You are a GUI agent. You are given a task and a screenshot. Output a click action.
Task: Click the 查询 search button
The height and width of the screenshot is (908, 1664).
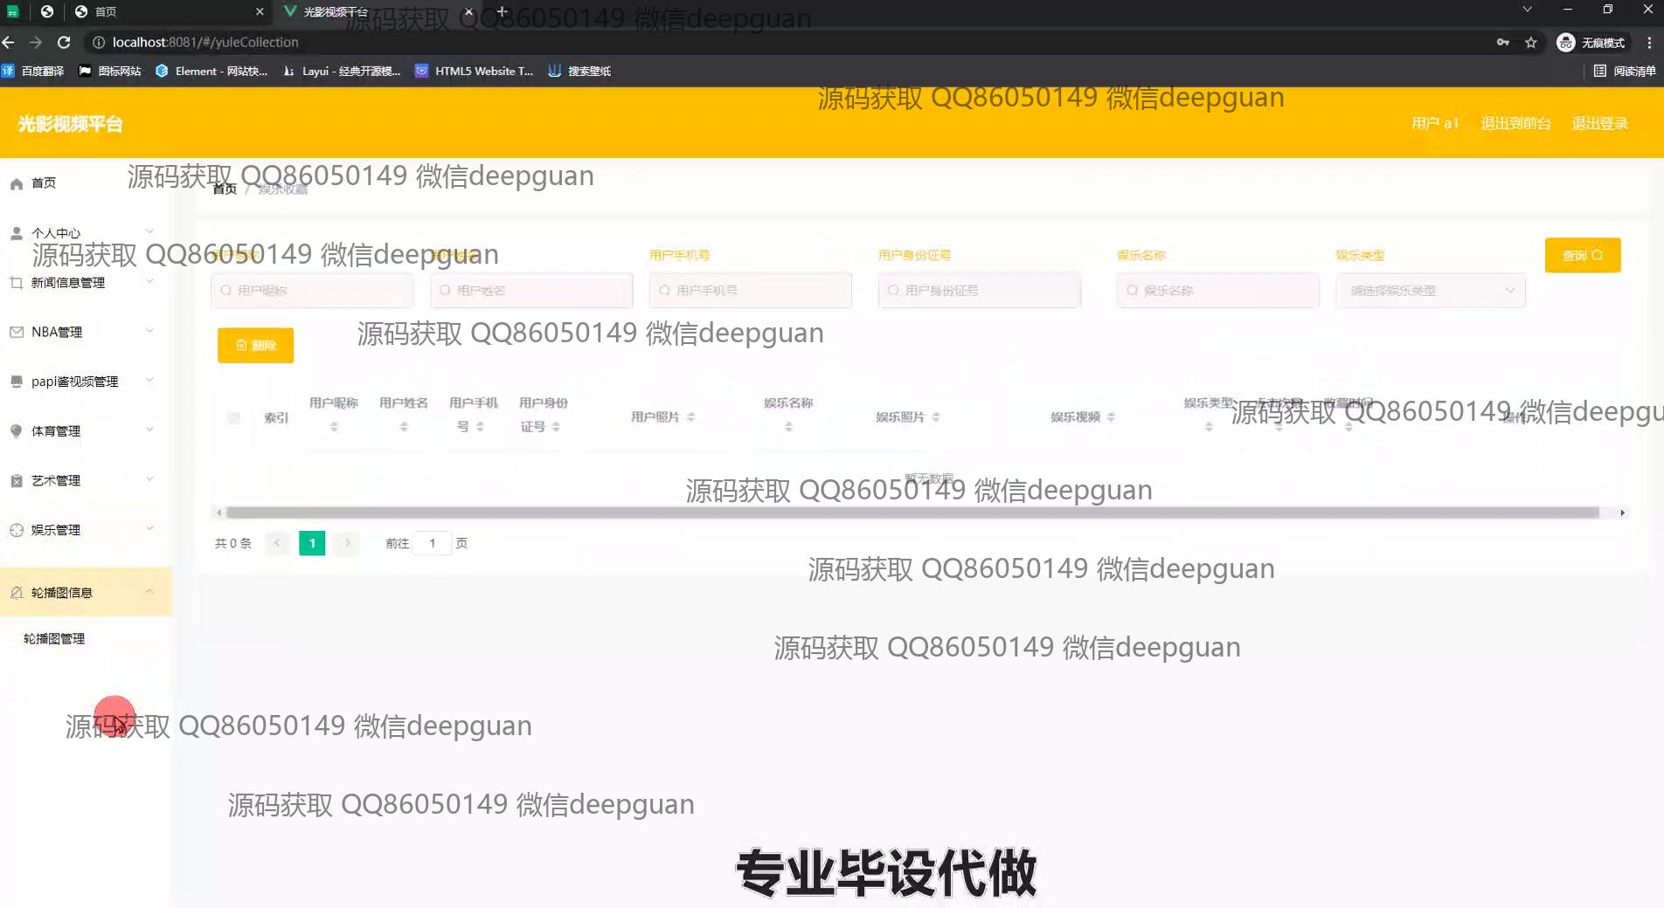(1583, 255)
